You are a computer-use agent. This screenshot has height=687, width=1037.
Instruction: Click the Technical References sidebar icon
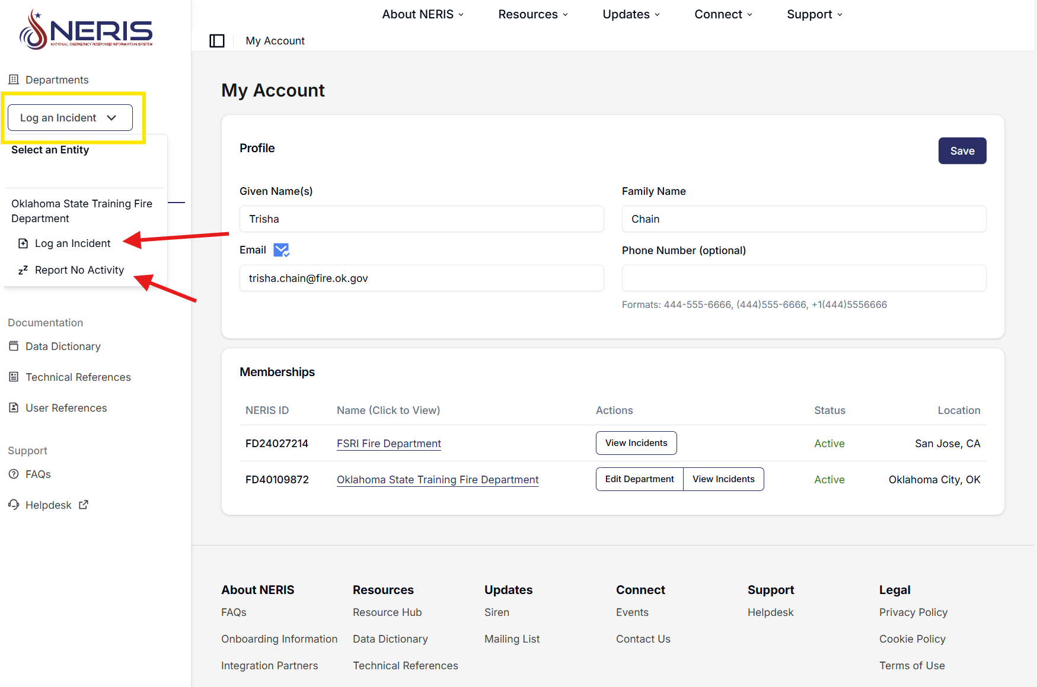tap(14, 377)
